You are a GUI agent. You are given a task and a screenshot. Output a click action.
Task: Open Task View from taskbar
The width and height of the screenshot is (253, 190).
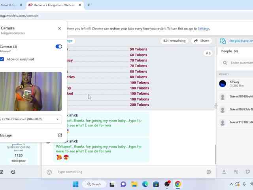pyautogui.click(x=112, y=184)
